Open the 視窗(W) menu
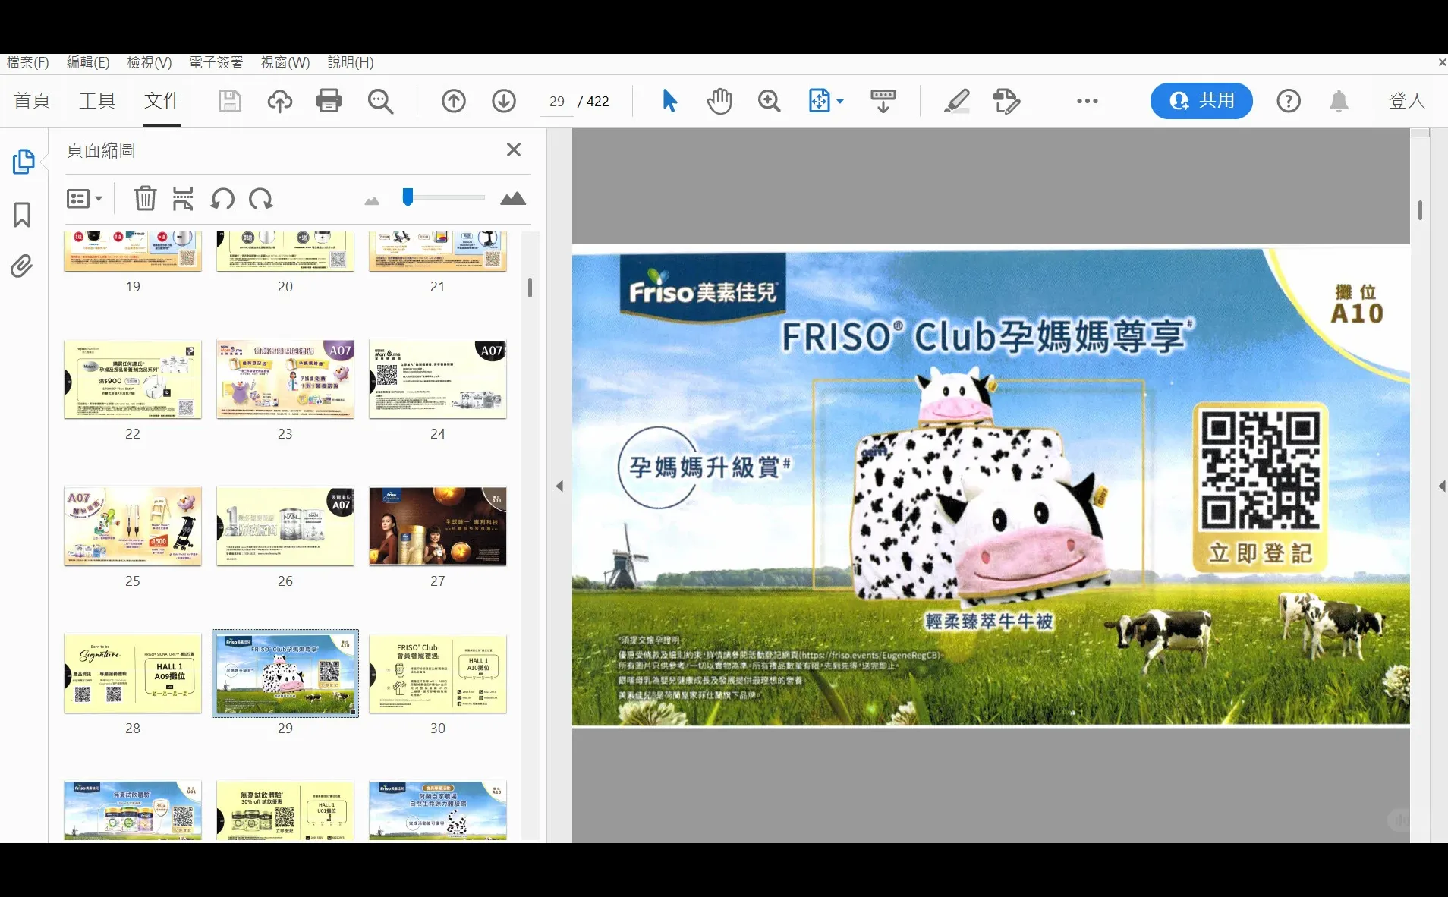Viewport: 1448px width, 897px height. coord(285,62)
